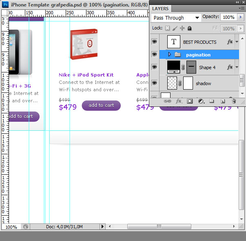Hide the BEST PRODUCTS text layer

click(x=154, y=42)
